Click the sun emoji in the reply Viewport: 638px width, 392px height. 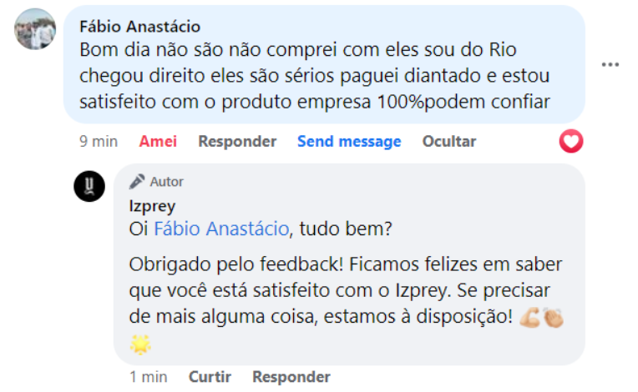(140, 344)
